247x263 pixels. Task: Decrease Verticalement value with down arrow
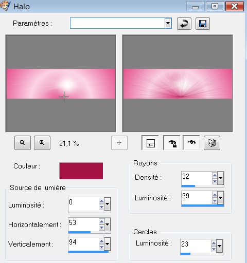coord(101,247)
